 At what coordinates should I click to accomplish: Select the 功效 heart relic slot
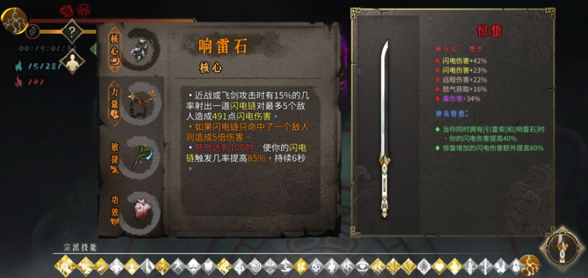tap(115, 210)
